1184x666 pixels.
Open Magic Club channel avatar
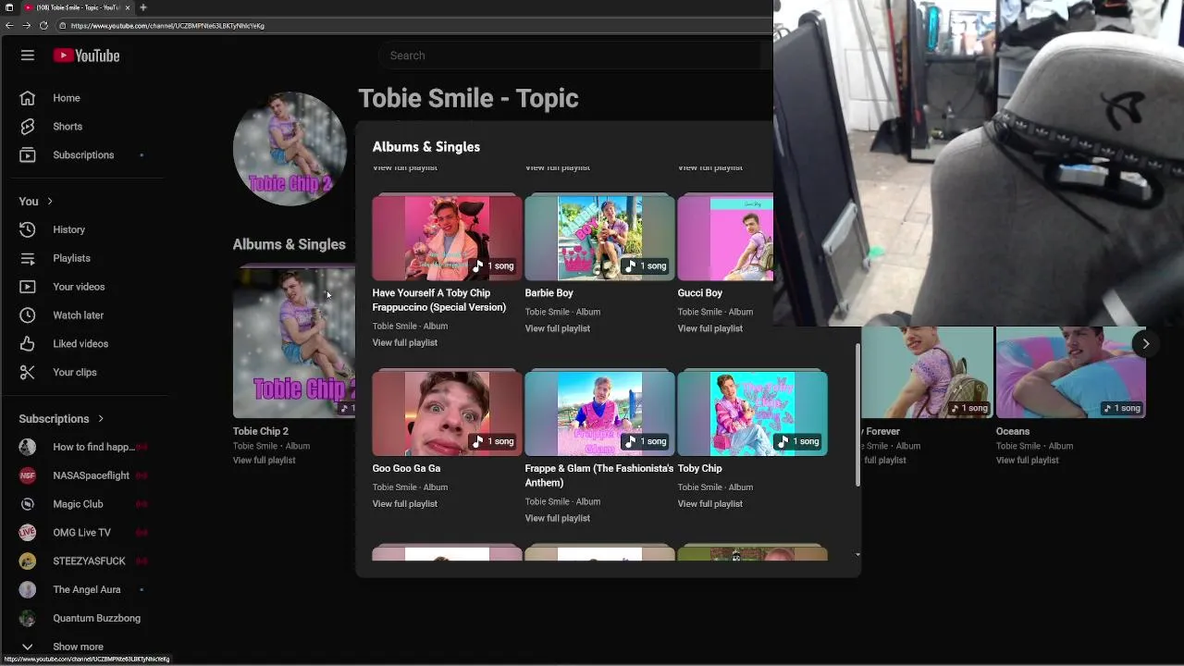tap(28, 504)
